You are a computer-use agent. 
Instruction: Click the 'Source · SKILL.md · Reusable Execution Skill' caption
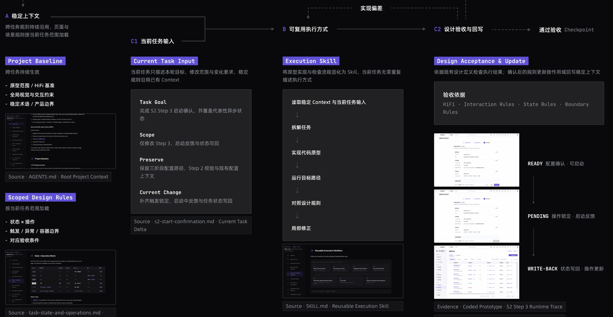click(343, 306)
